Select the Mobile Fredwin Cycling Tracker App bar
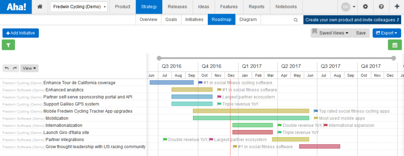Image resolution: width=404 pixels, height=156 pixels. 251,111
